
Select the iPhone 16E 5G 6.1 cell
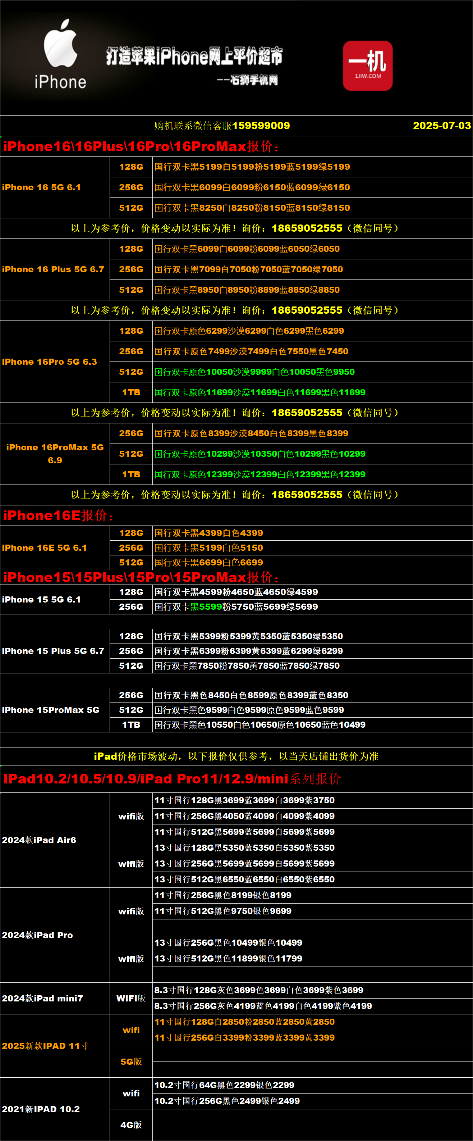point(55,547)
